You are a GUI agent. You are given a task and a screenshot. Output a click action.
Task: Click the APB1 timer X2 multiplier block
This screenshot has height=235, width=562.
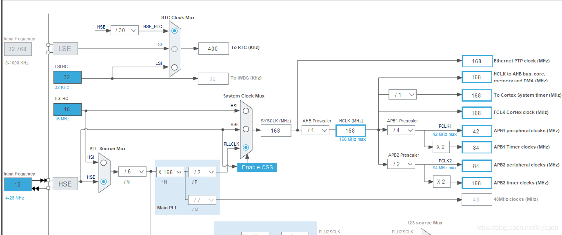(442, 147)
